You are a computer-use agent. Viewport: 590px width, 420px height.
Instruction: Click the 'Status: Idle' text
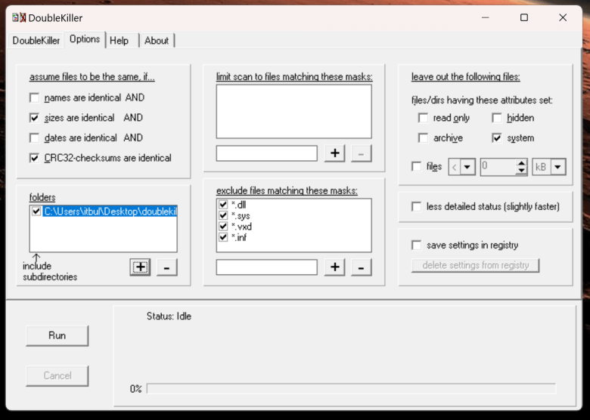tap(169, 317)
